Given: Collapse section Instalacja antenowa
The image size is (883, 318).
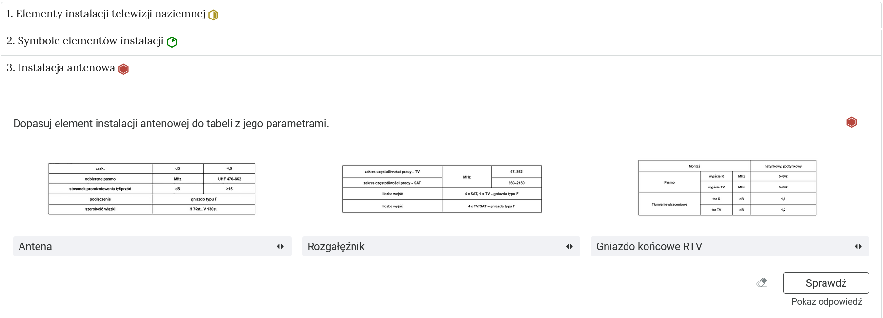Looking at the screenshot, I should pos(63,69).
